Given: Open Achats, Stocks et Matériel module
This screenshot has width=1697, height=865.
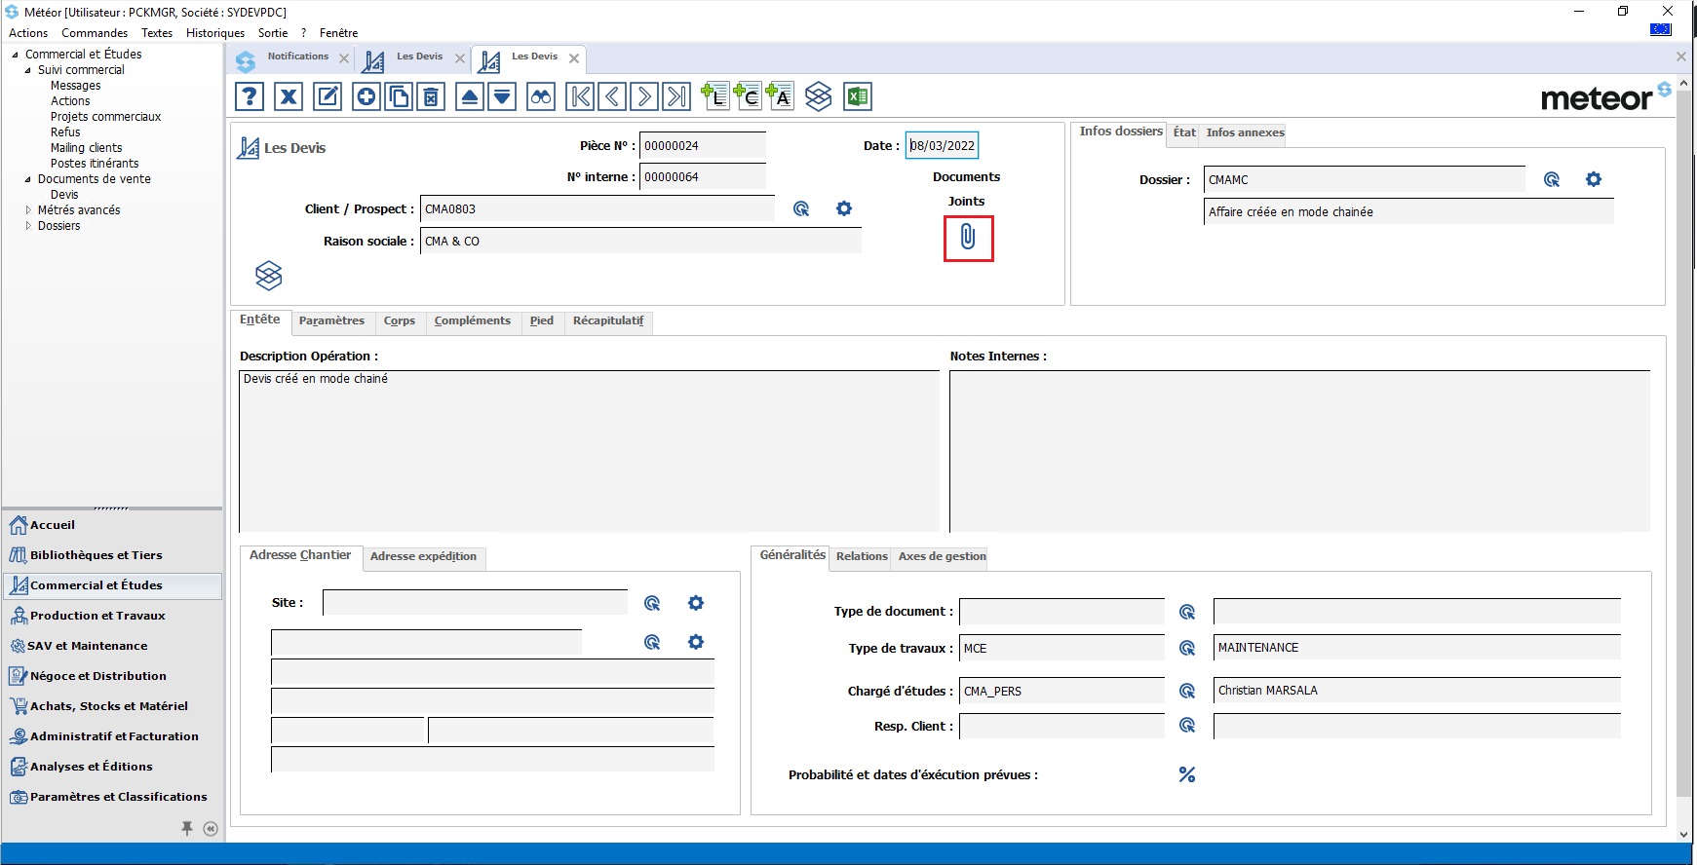Looking at the screenshot, I should [112, 706].
